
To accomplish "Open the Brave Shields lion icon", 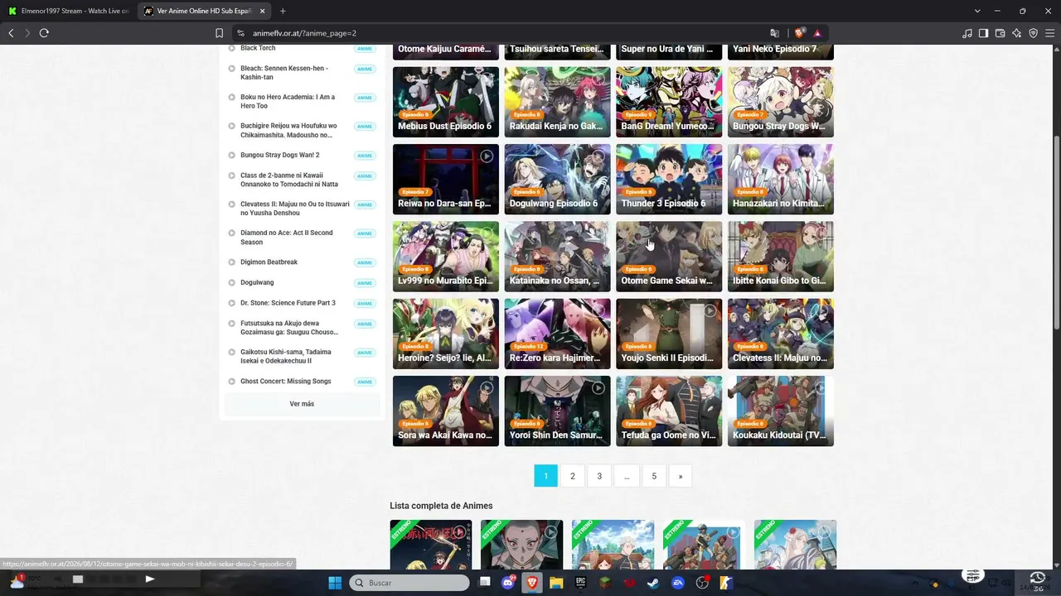I will click(x=799, y=33).
